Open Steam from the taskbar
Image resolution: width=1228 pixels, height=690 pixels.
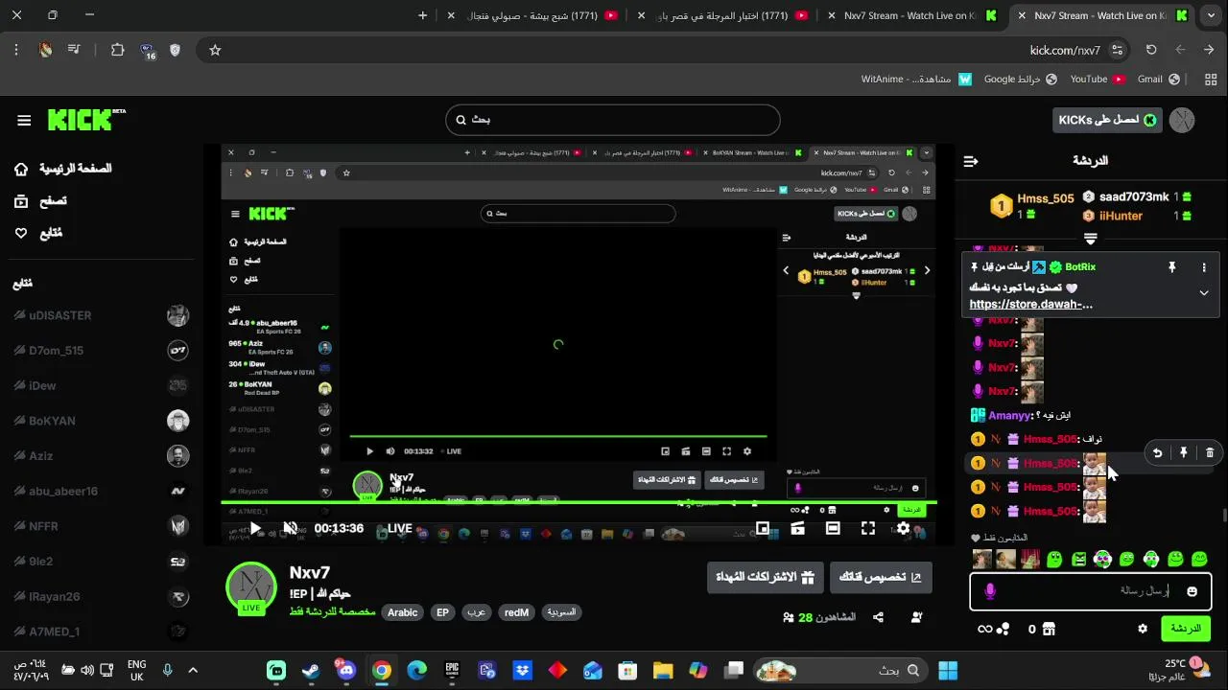point(311,670)
